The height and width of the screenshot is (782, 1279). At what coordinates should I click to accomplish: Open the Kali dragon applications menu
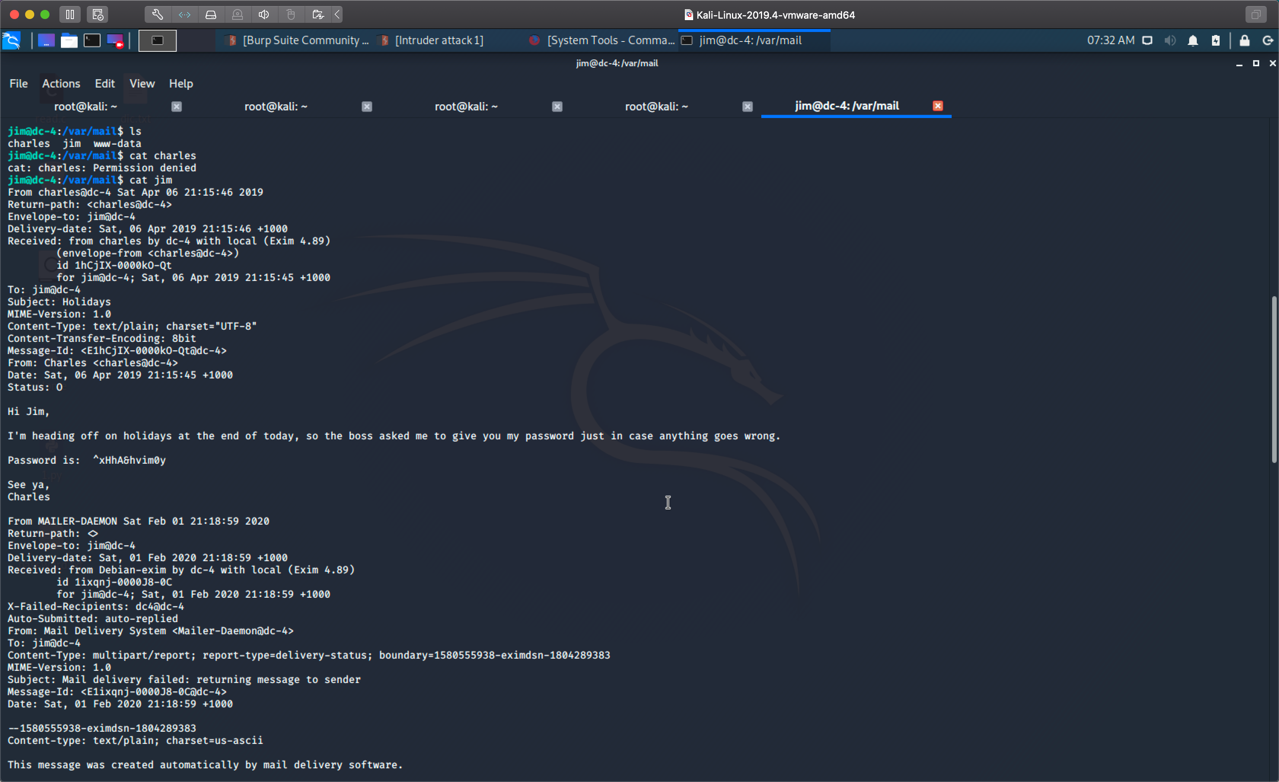coord(11,40)
